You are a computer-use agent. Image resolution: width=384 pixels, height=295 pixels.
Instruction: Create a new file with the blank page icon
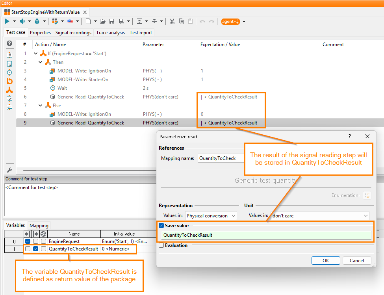(88, 22)
